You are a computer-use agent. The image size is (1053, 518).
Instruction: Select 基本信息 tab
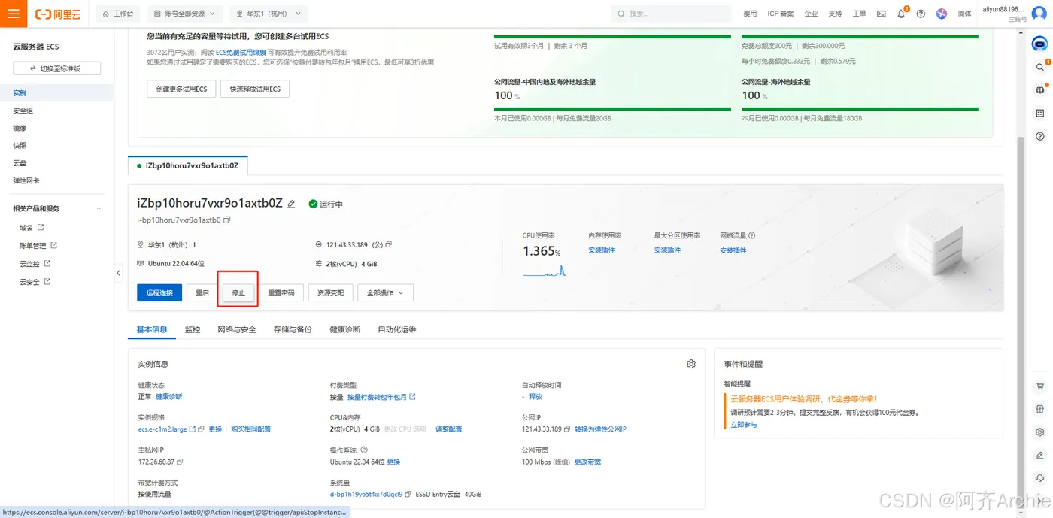pos(152,329)
